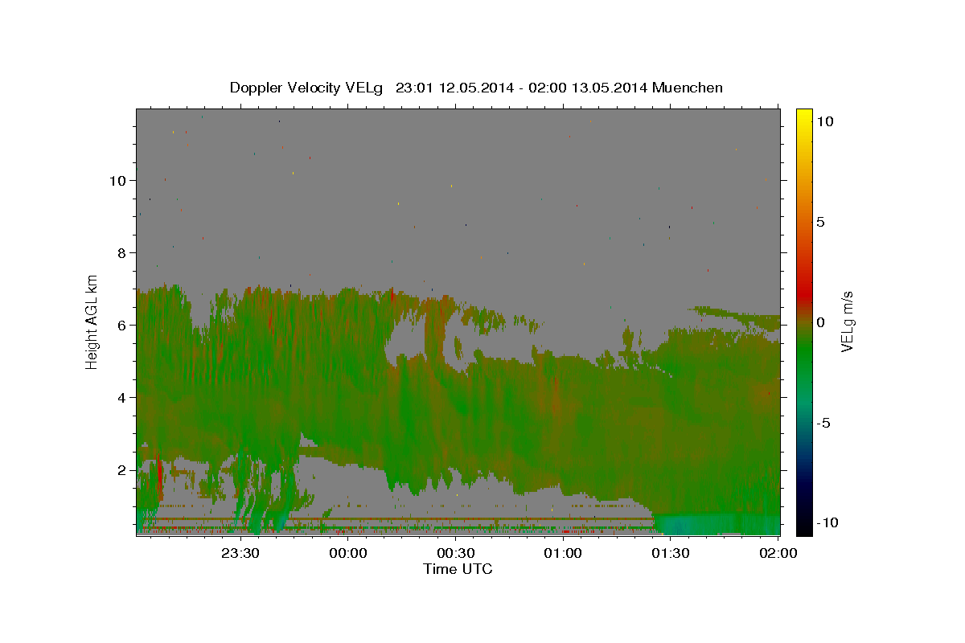
Task: Click the "Height AGL km" axis label
Action: point(92,321)
